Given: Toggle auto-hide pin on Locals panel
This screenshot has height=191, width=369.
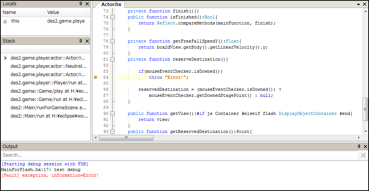Looking at the screenshot, I should pos(81,4).
